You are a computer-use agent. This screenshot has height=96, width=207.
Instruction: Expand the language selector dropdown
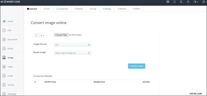click(x=196, y=2)
